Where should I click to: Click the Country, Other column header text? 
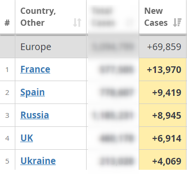[38, 17]
